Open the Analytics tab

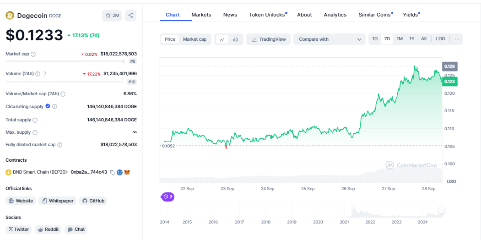coord(335,15)
